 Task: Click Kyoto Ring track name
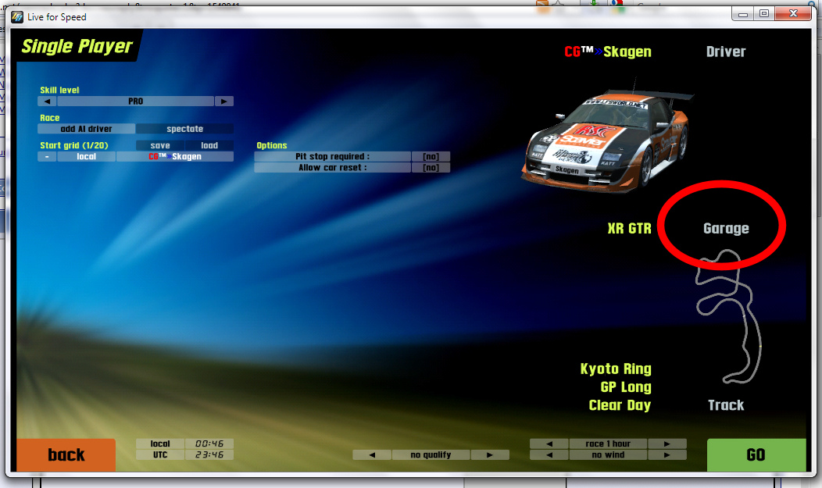[x=616, y=369]
